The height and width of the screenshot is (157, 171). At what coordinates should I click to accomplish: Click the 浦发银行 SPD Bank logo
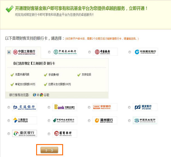(145, 107)
